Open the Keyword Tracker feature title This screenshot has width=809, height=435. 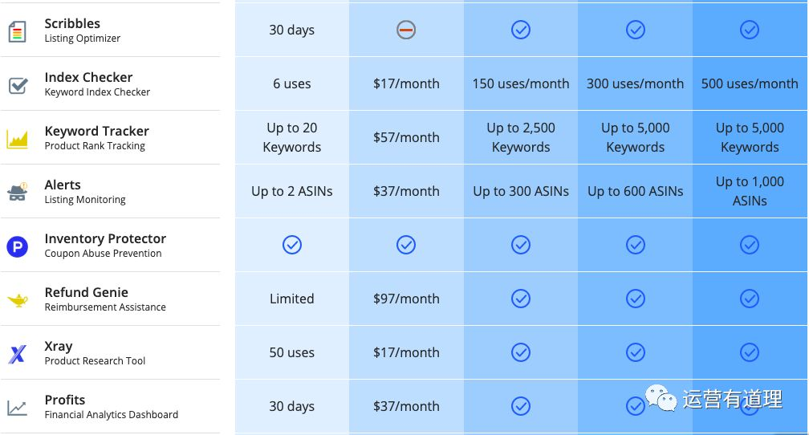96,131
